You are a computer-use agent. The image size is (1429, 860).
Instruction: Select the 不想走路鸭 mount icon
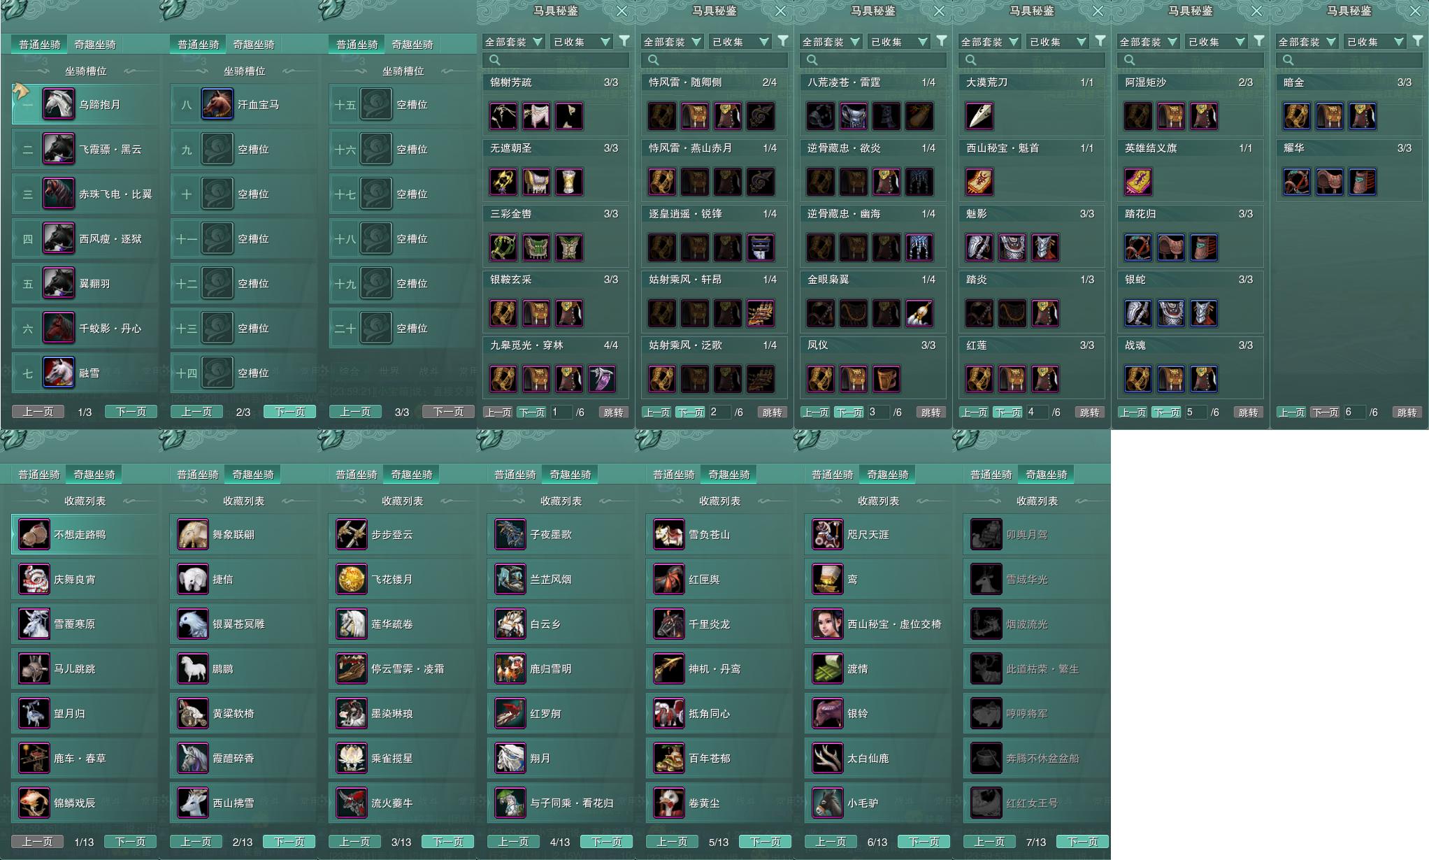click(x=34, y=534)
